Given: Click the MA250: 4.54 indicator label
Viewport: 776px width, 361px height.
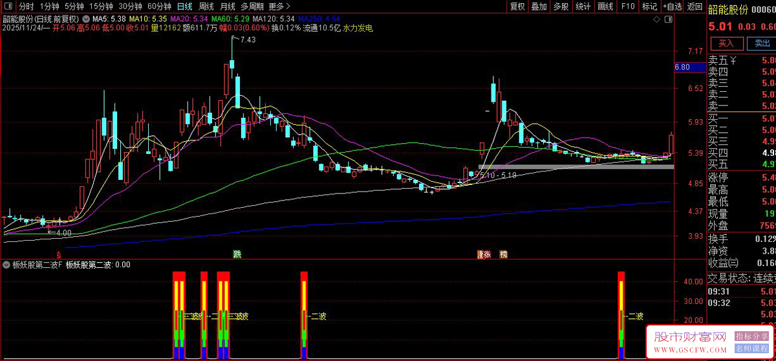Looking at the screenshot, I should (319, 19).
